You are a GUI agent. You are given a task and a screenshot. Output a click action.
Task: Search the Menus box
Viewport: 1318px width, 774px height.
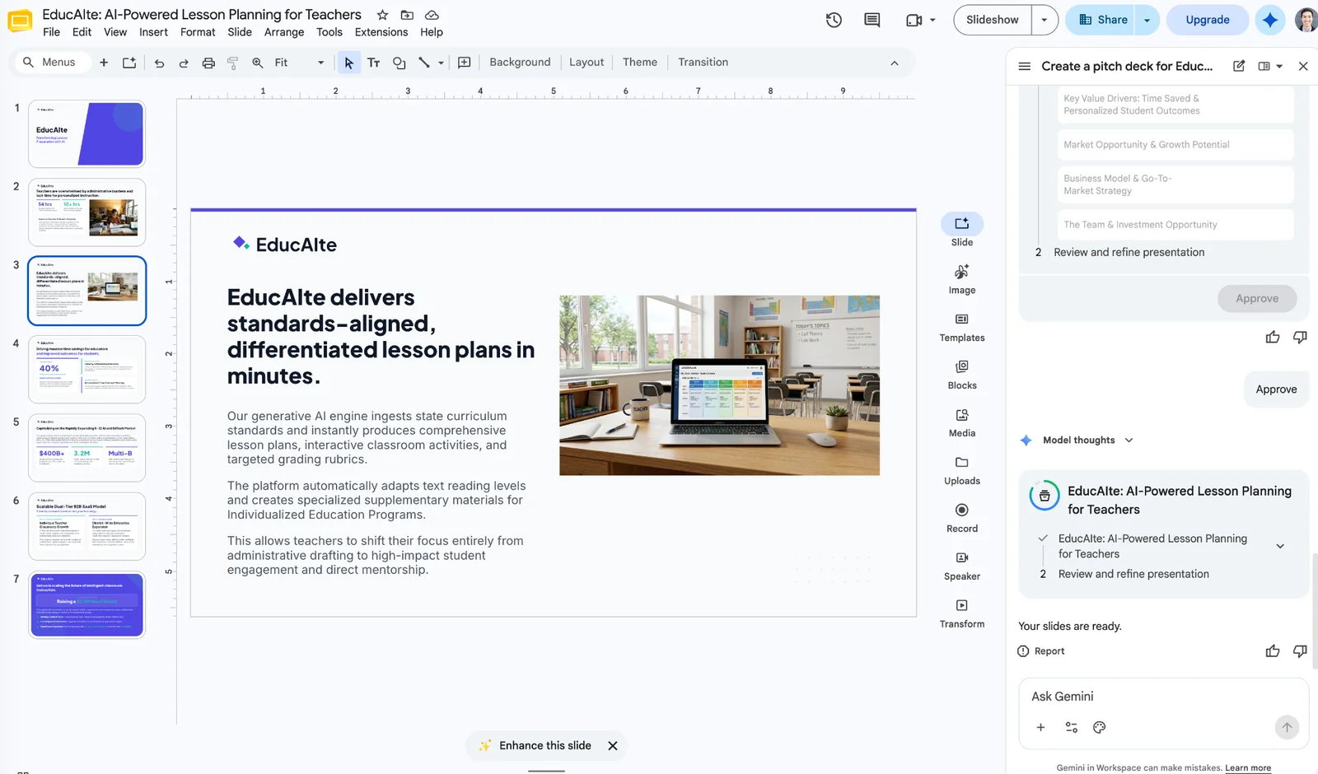click(51, 63)
